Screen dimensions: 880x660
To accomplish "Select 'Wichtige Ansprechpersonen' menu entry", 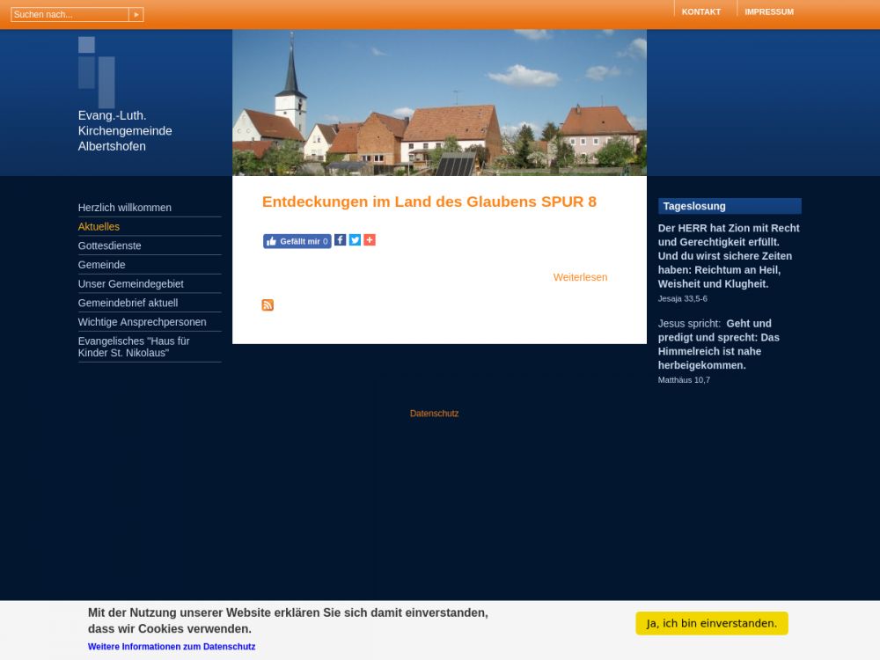I will pyautogui.click(x=143, y=322).
